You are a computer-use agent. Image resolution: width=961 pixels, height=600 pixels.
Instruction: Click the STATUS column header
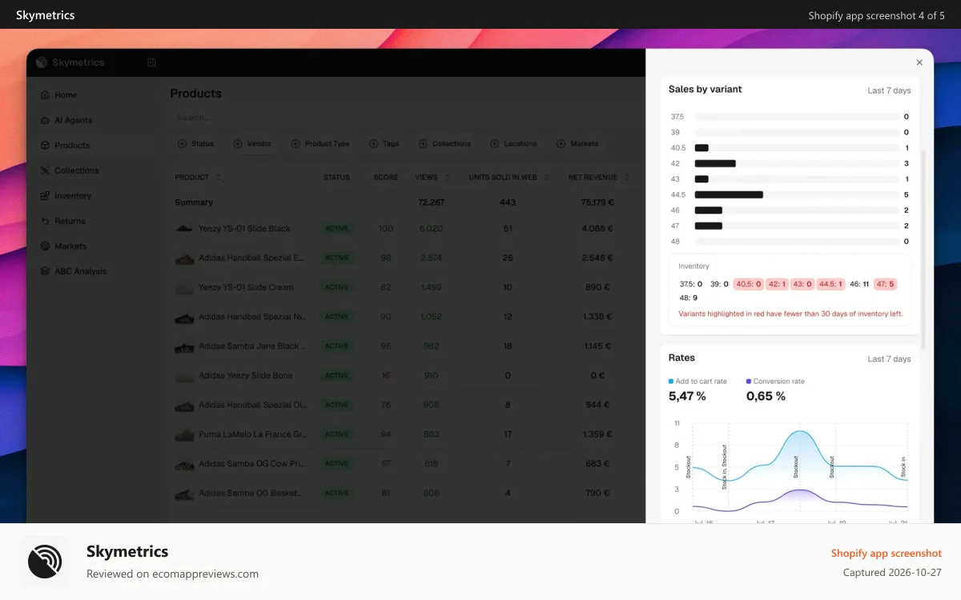[336, 178]
